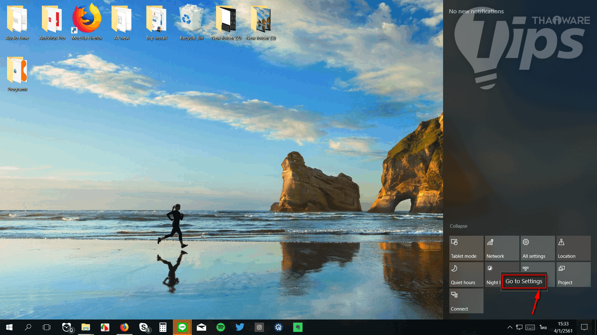
Task: Toggle Tablet mode quick action
Action: [x=466, y=248]
